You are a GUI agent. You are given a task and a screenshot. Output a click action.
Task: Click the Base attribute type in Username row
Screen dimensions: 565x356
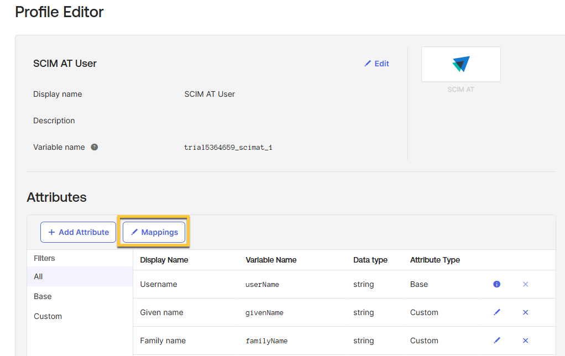coord(418,284)
